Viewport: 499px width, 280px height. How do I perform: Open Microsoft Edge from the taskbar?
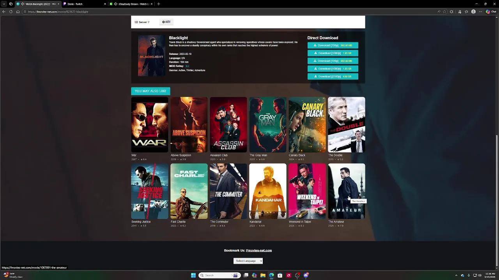pyautogui.click(x=271, y=275)
